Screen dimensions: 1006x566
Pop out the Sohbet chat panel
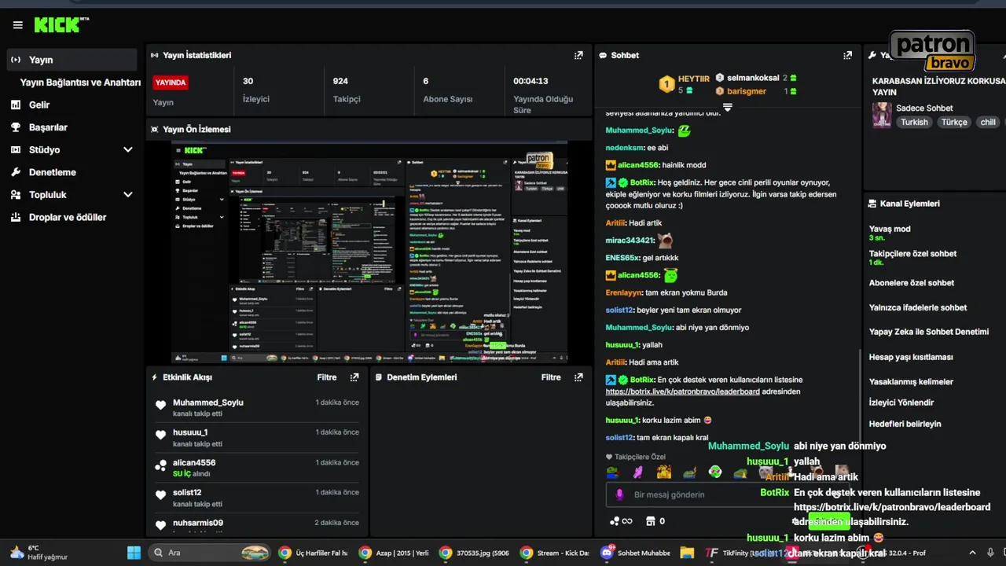click(847, 55)
